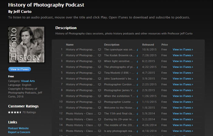Image resolution: width=213 pixels, height=136 pixels.
Task: Show info beside 'When the exhibition T...'
Action: [x=137, y=97]
